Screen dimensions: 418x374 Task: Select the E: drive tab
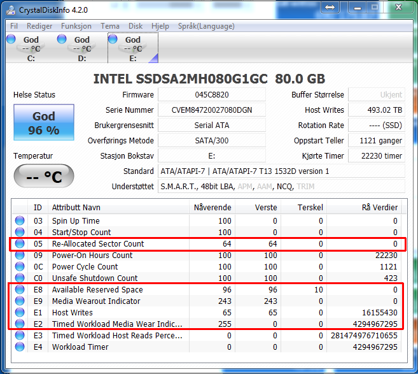click(133, 48)
